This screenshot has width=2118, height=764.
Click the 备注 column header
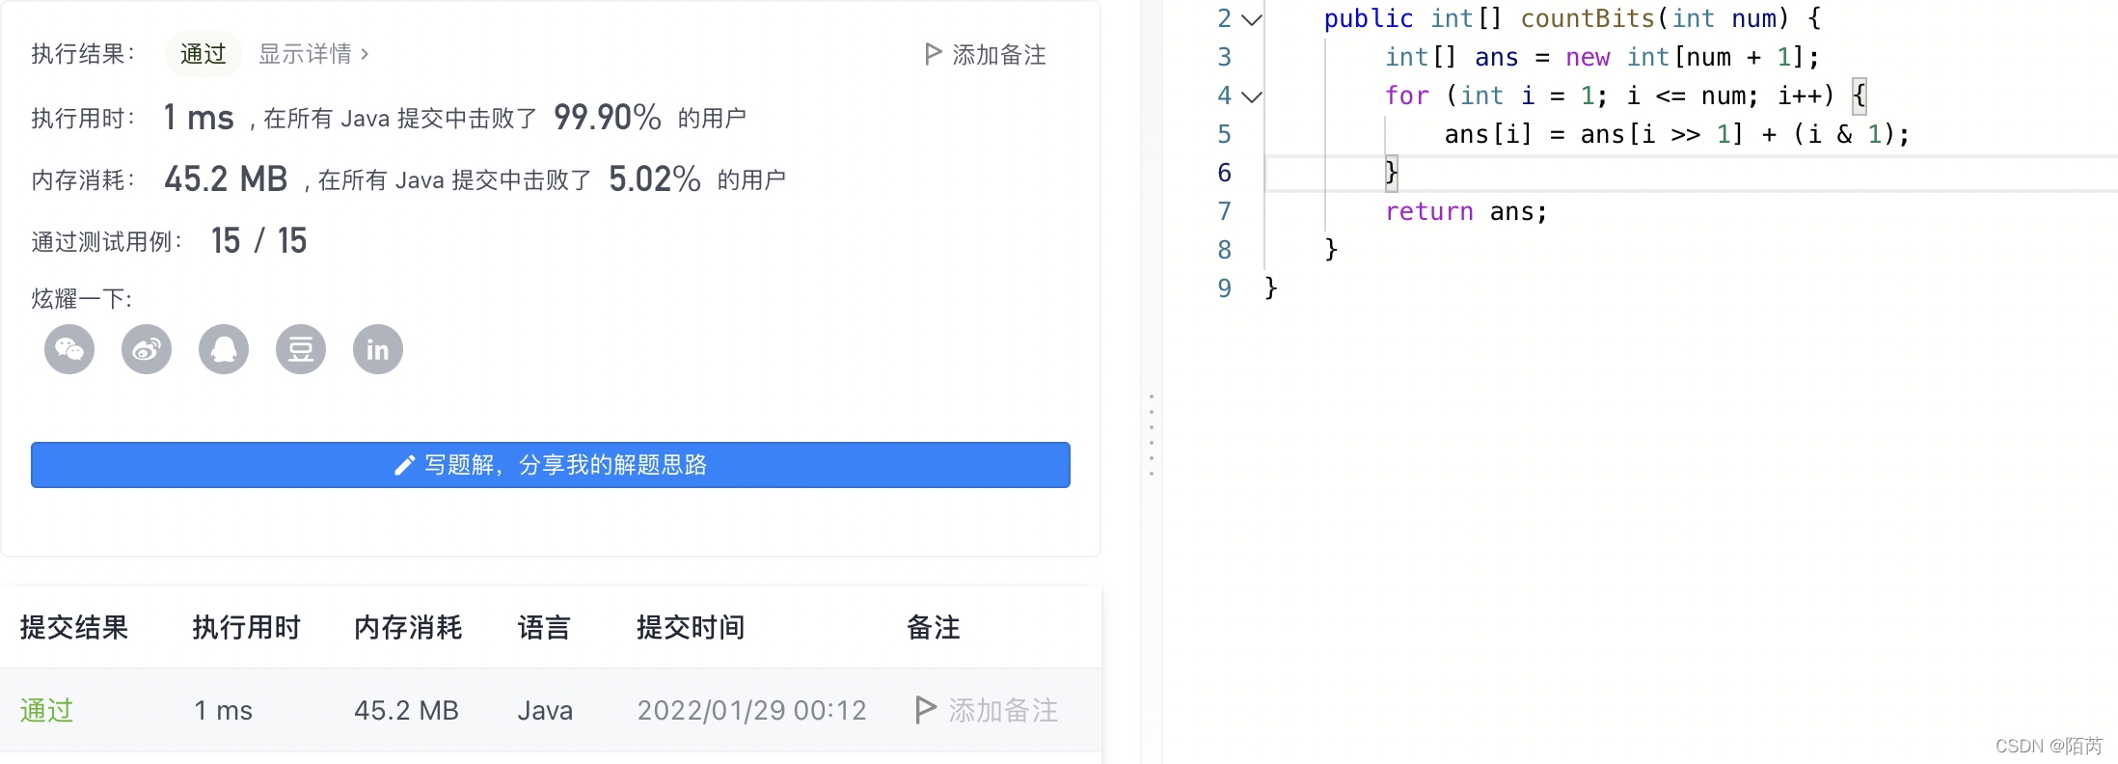click(x=934, y=628)
